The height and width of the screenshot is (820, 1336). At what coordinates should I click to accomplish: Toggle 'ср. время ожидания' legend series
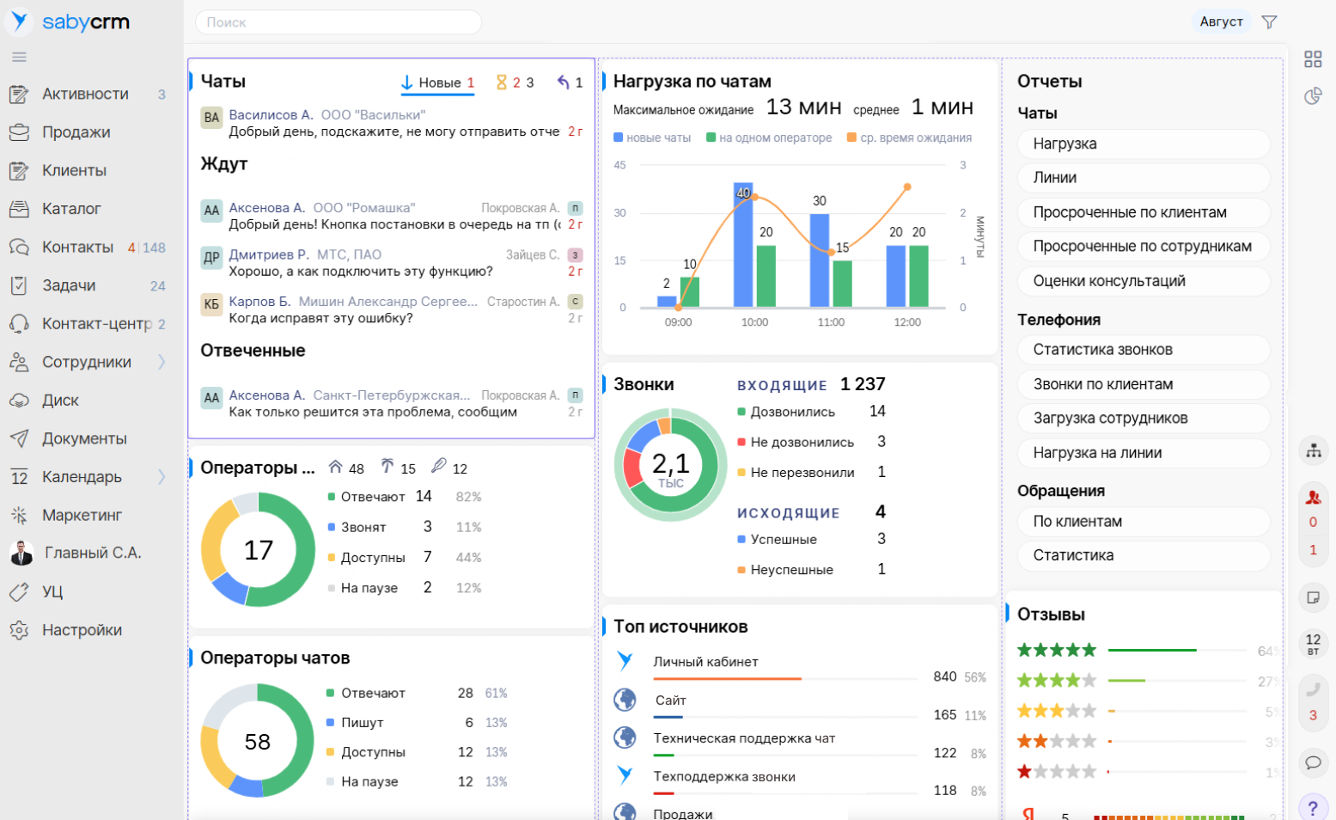coord(909,138)
